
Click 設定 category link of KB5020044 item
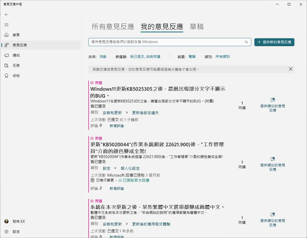coord(106,168)
